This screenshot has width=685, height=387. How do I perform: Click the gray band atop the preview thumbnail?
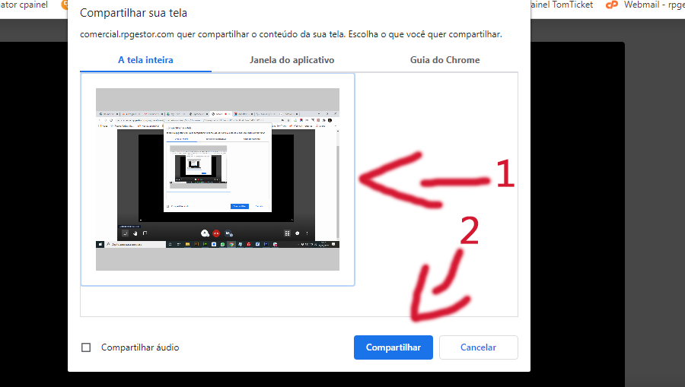tap(217, 99)
